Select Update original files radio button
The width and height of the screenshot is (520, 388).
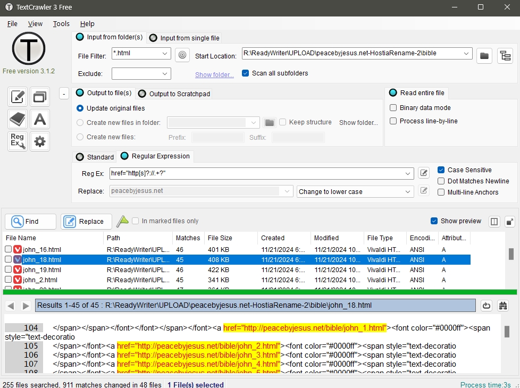coord(80,108)
